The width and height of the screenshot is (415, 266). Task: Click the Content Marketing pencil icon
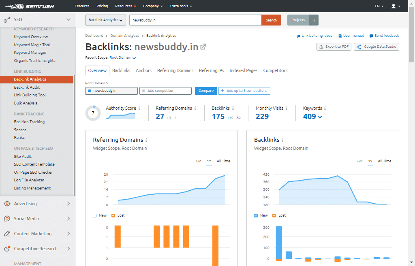click(x=7, y=234)
